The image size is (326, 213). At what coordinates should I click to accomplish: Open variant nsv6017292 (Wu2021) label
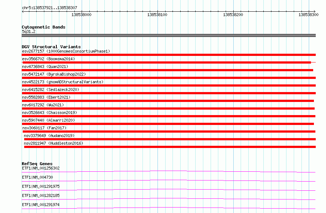pos(43,105)
